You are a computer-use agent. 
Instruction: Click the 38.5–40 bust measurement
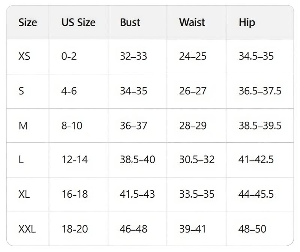(x=138, y=160)
